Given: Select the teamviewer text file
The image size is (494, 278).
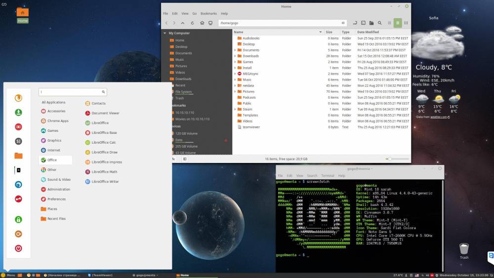Looking at the screenshot, I should click(x=251, y=127).
